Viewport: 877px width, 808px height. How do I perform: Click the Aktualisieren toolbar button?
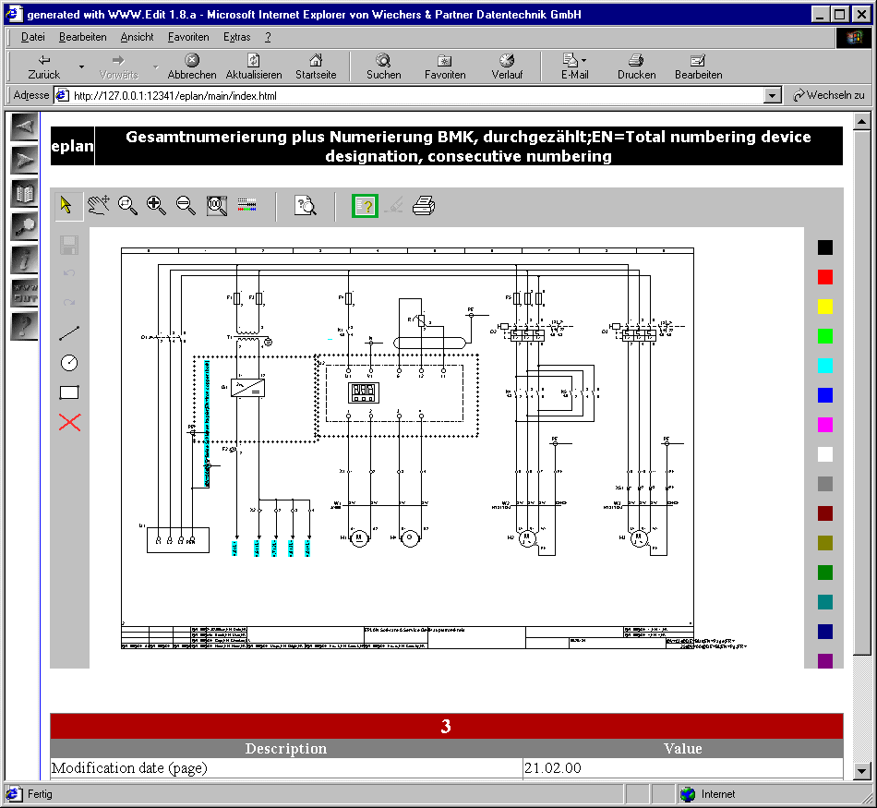[254, 66]
